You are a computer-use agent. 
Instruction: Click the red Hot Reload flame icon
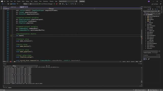click(x=57, y=4)
